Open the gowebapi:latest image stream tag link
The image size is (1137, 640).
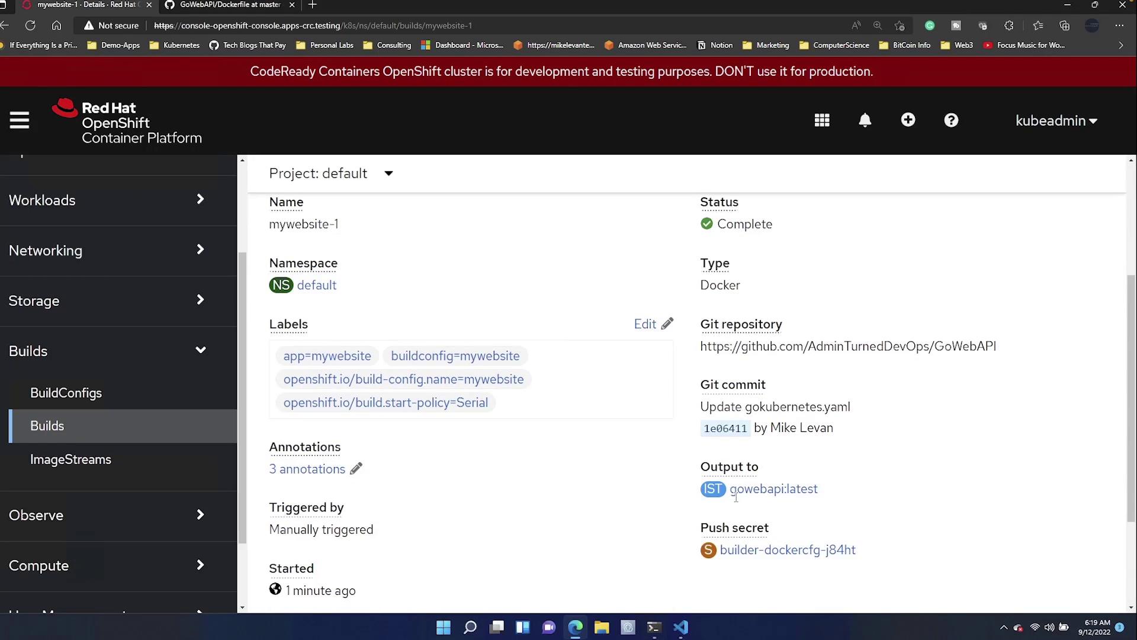(773, 489)
